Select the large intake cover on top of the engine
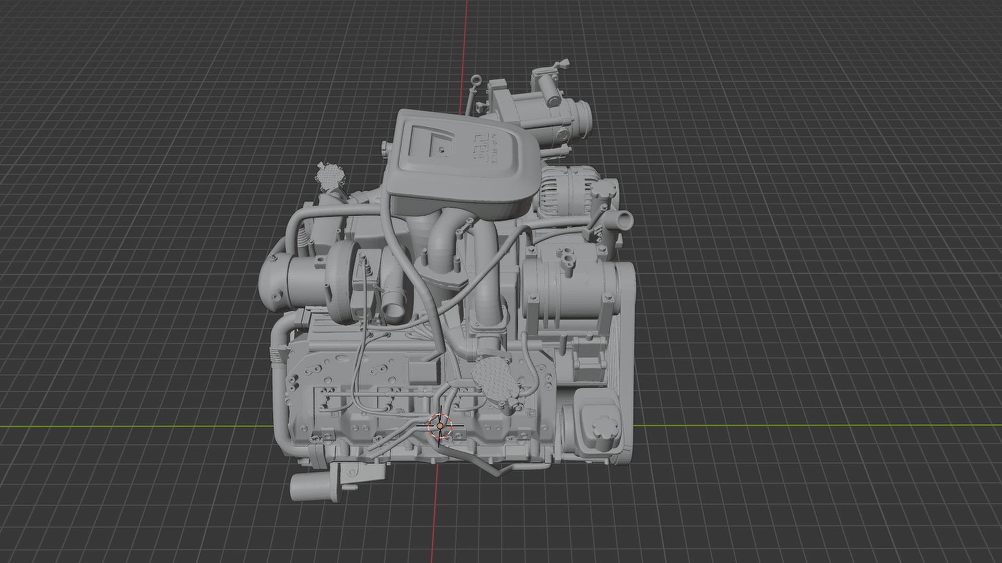This screenshot has width=1002, height=563. [x=463, y=163]
